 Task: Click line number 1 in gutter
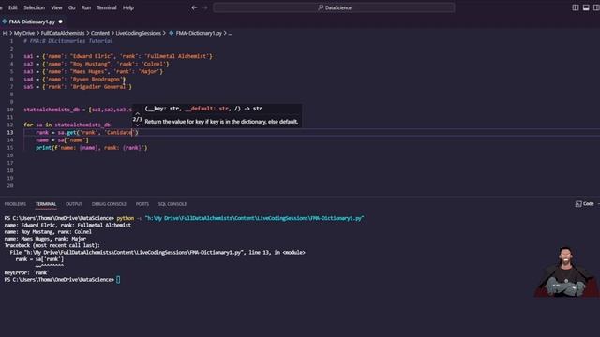[11, 41]
